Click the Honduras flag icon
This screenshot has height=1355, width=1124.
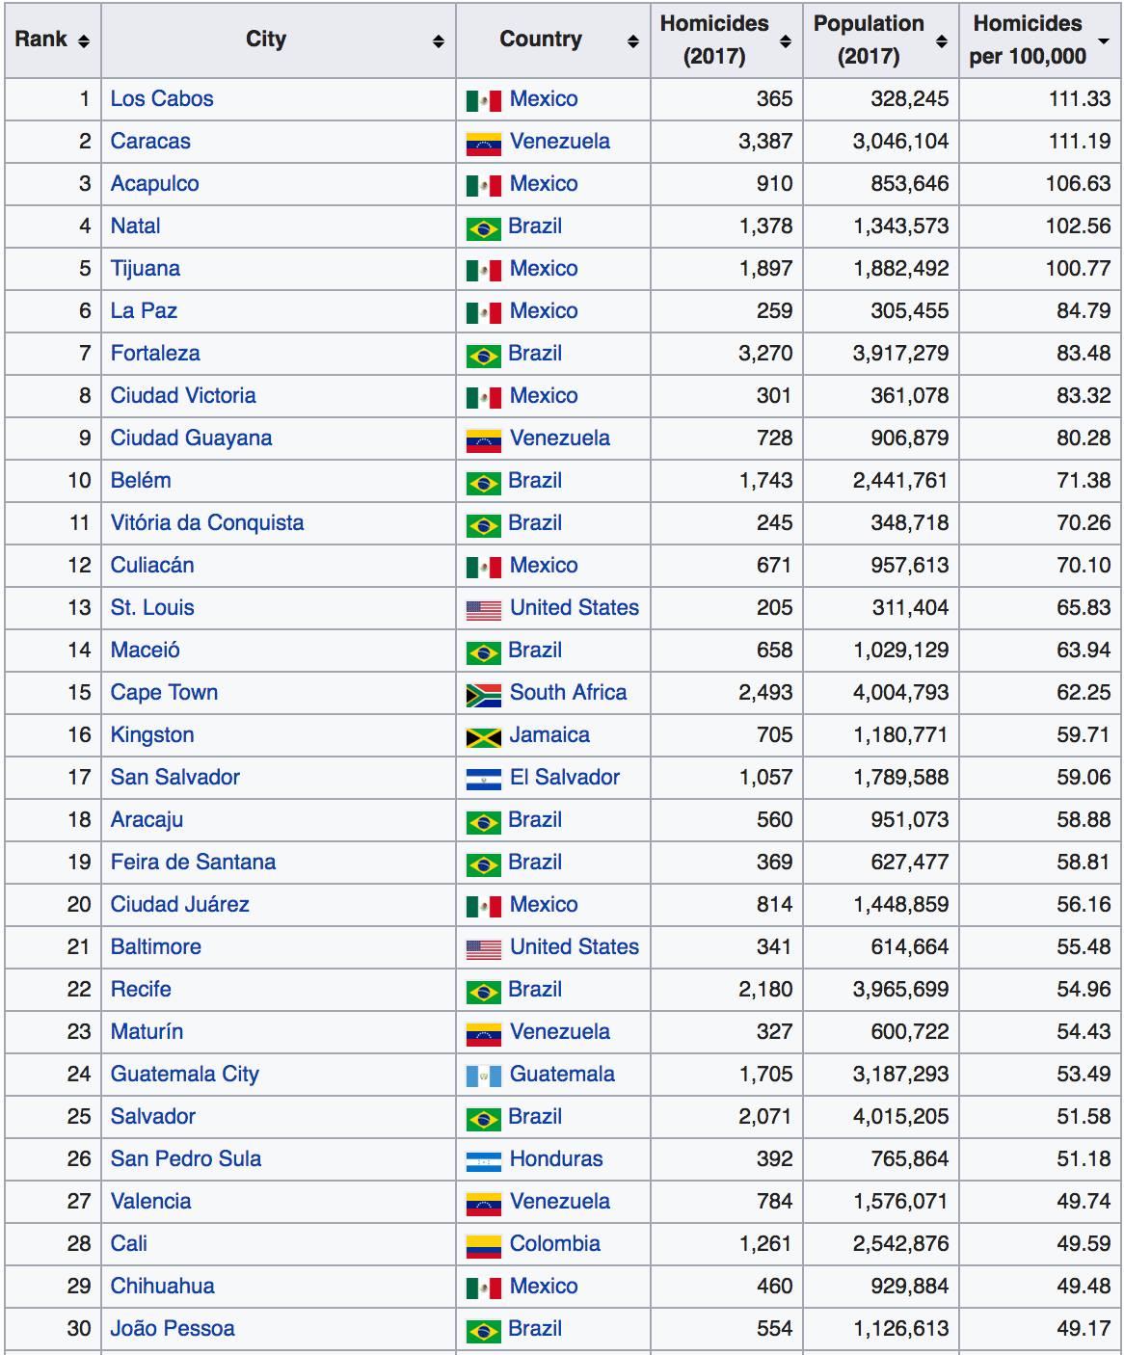pyautogui.click(x=483, y=1160)
